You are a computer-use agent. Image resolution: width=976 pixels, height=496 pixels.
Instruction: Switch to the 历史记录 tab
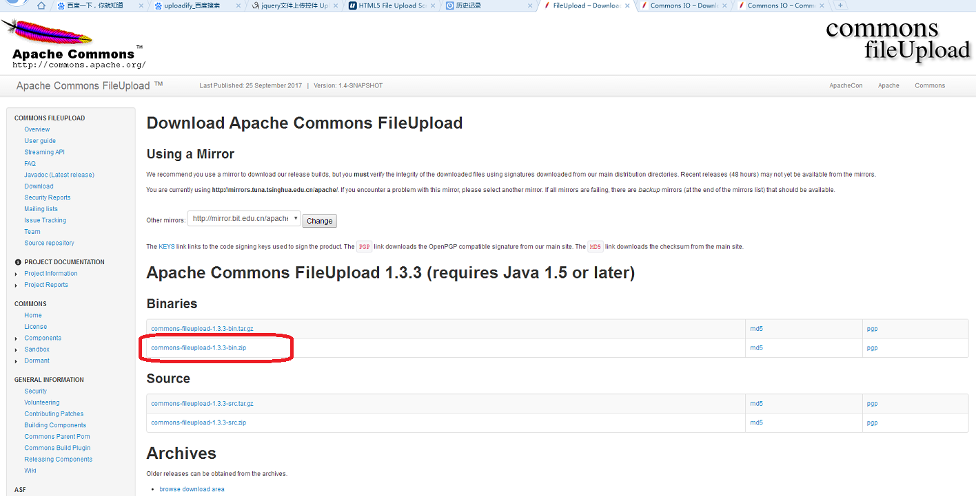(469, 6)
